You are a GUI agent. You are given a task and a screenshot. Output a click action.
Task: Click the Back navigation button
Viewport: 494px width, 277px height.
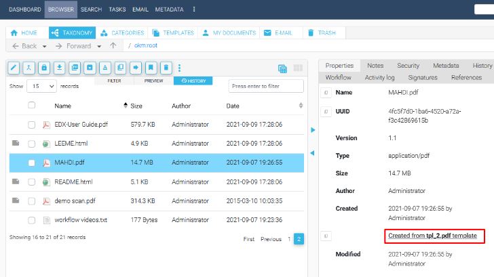tap(25, 46)
